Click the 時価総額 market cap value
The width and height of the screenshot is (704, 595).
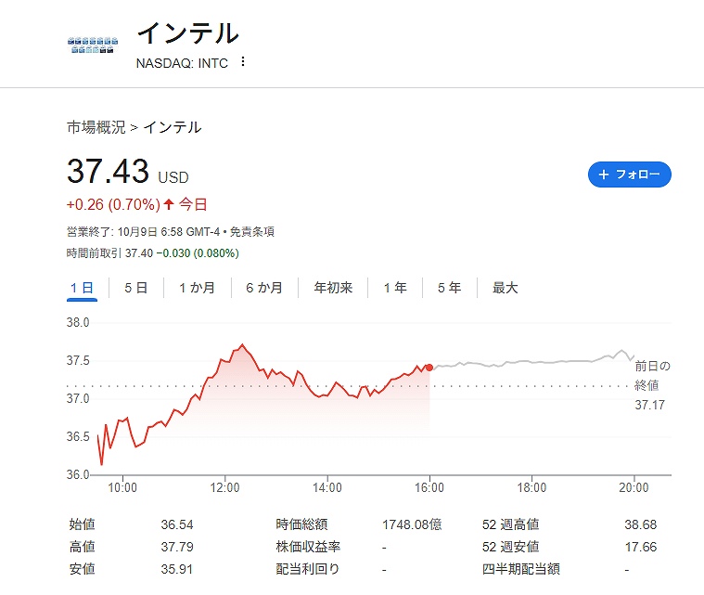tap(412, 524)
